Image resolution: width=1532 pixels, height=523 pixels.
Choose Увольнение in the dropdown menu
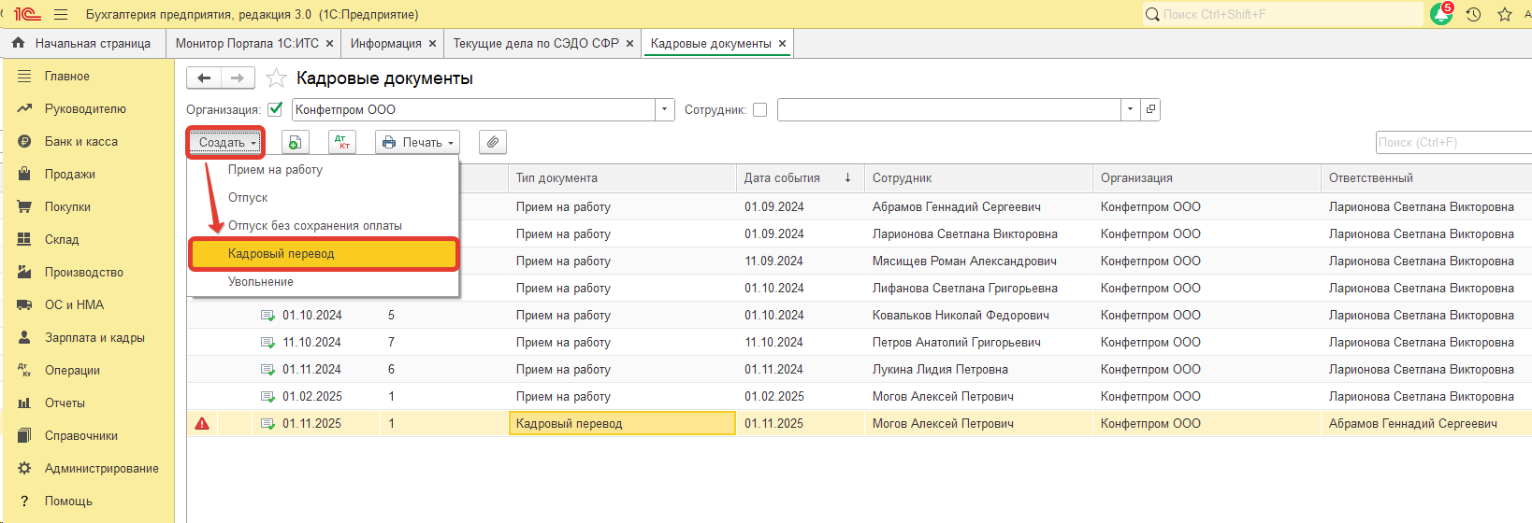coord(261,282)
